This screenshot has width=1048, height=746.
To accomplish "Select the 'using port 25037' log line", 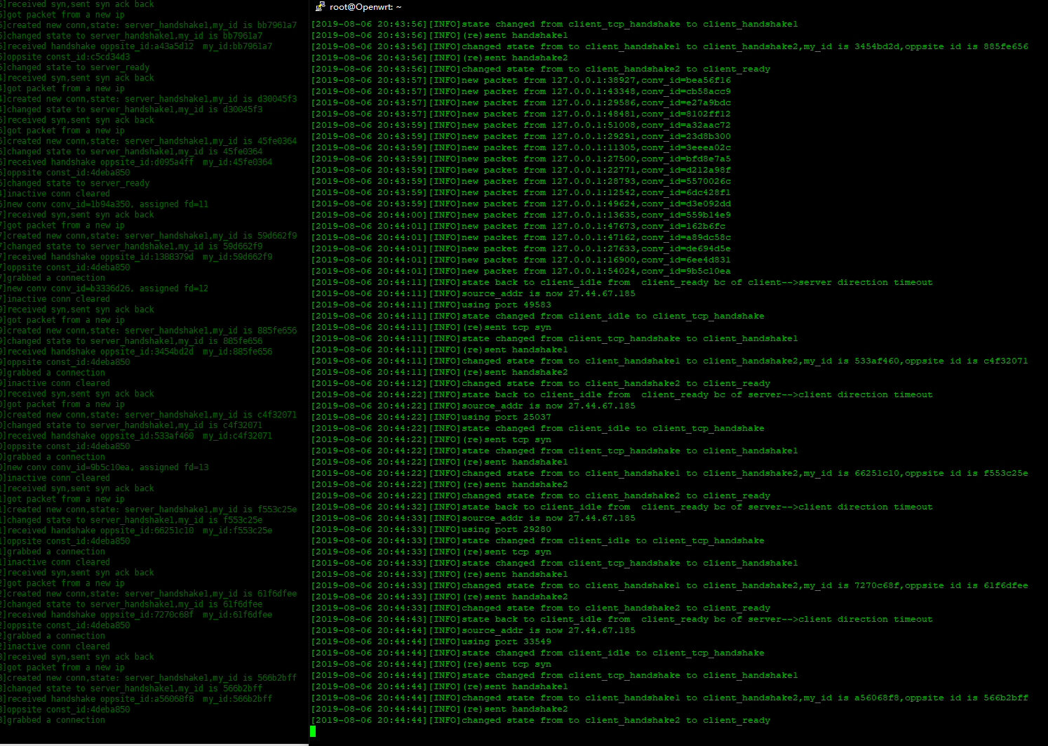I will pos(431,417).
